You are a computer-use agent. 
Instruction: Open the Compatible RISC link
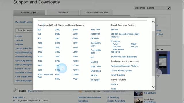[x=96, y=52]
